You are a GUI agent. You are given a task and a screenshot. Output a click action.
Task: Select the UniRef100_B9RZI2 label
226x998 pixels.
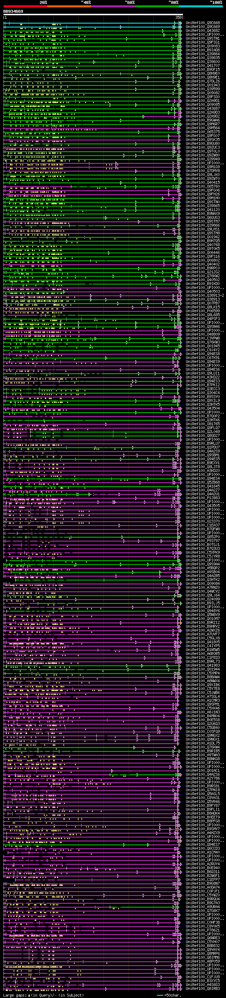pos(202,623)
